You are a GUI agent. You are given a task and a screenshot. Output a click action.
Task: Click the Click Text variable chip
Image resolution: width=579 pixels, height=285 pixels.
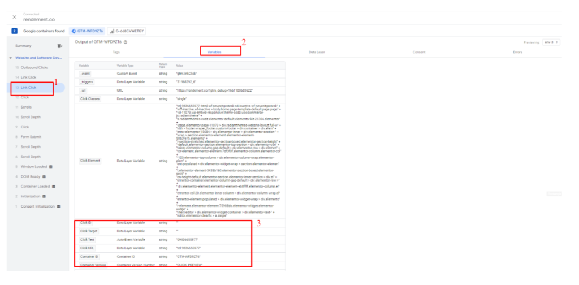[x=88, y=240]
